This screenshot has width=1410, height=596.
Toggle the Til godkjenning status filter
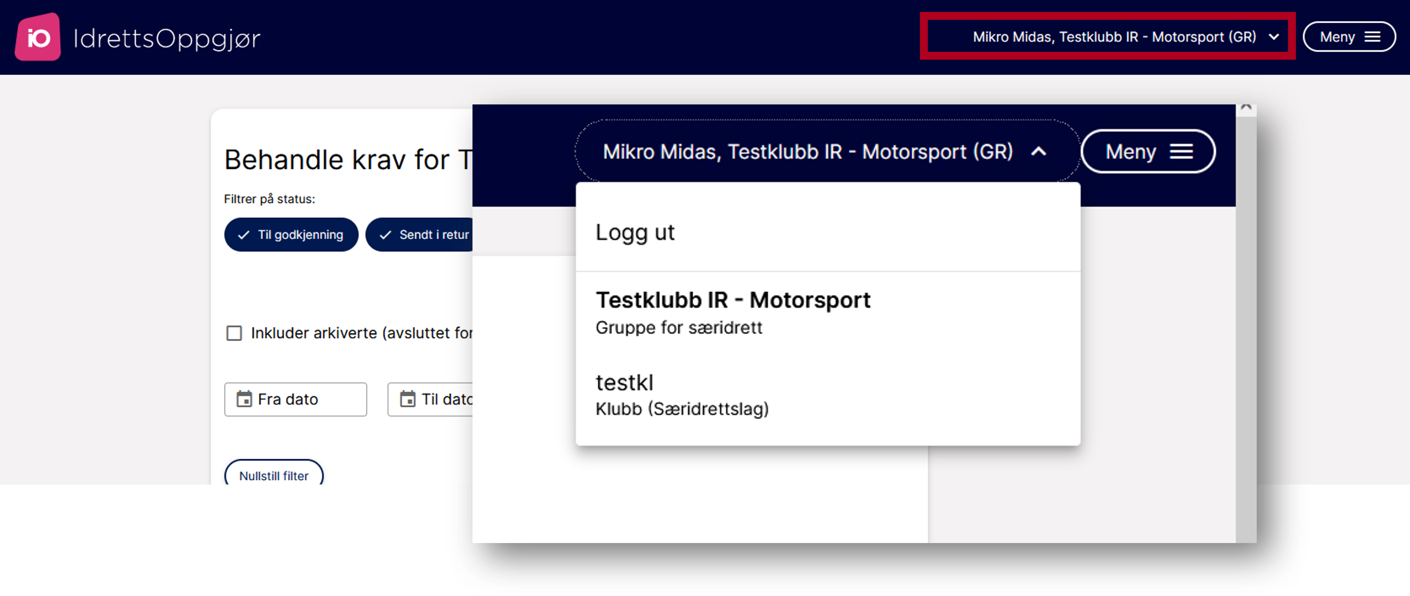(291, 235)
